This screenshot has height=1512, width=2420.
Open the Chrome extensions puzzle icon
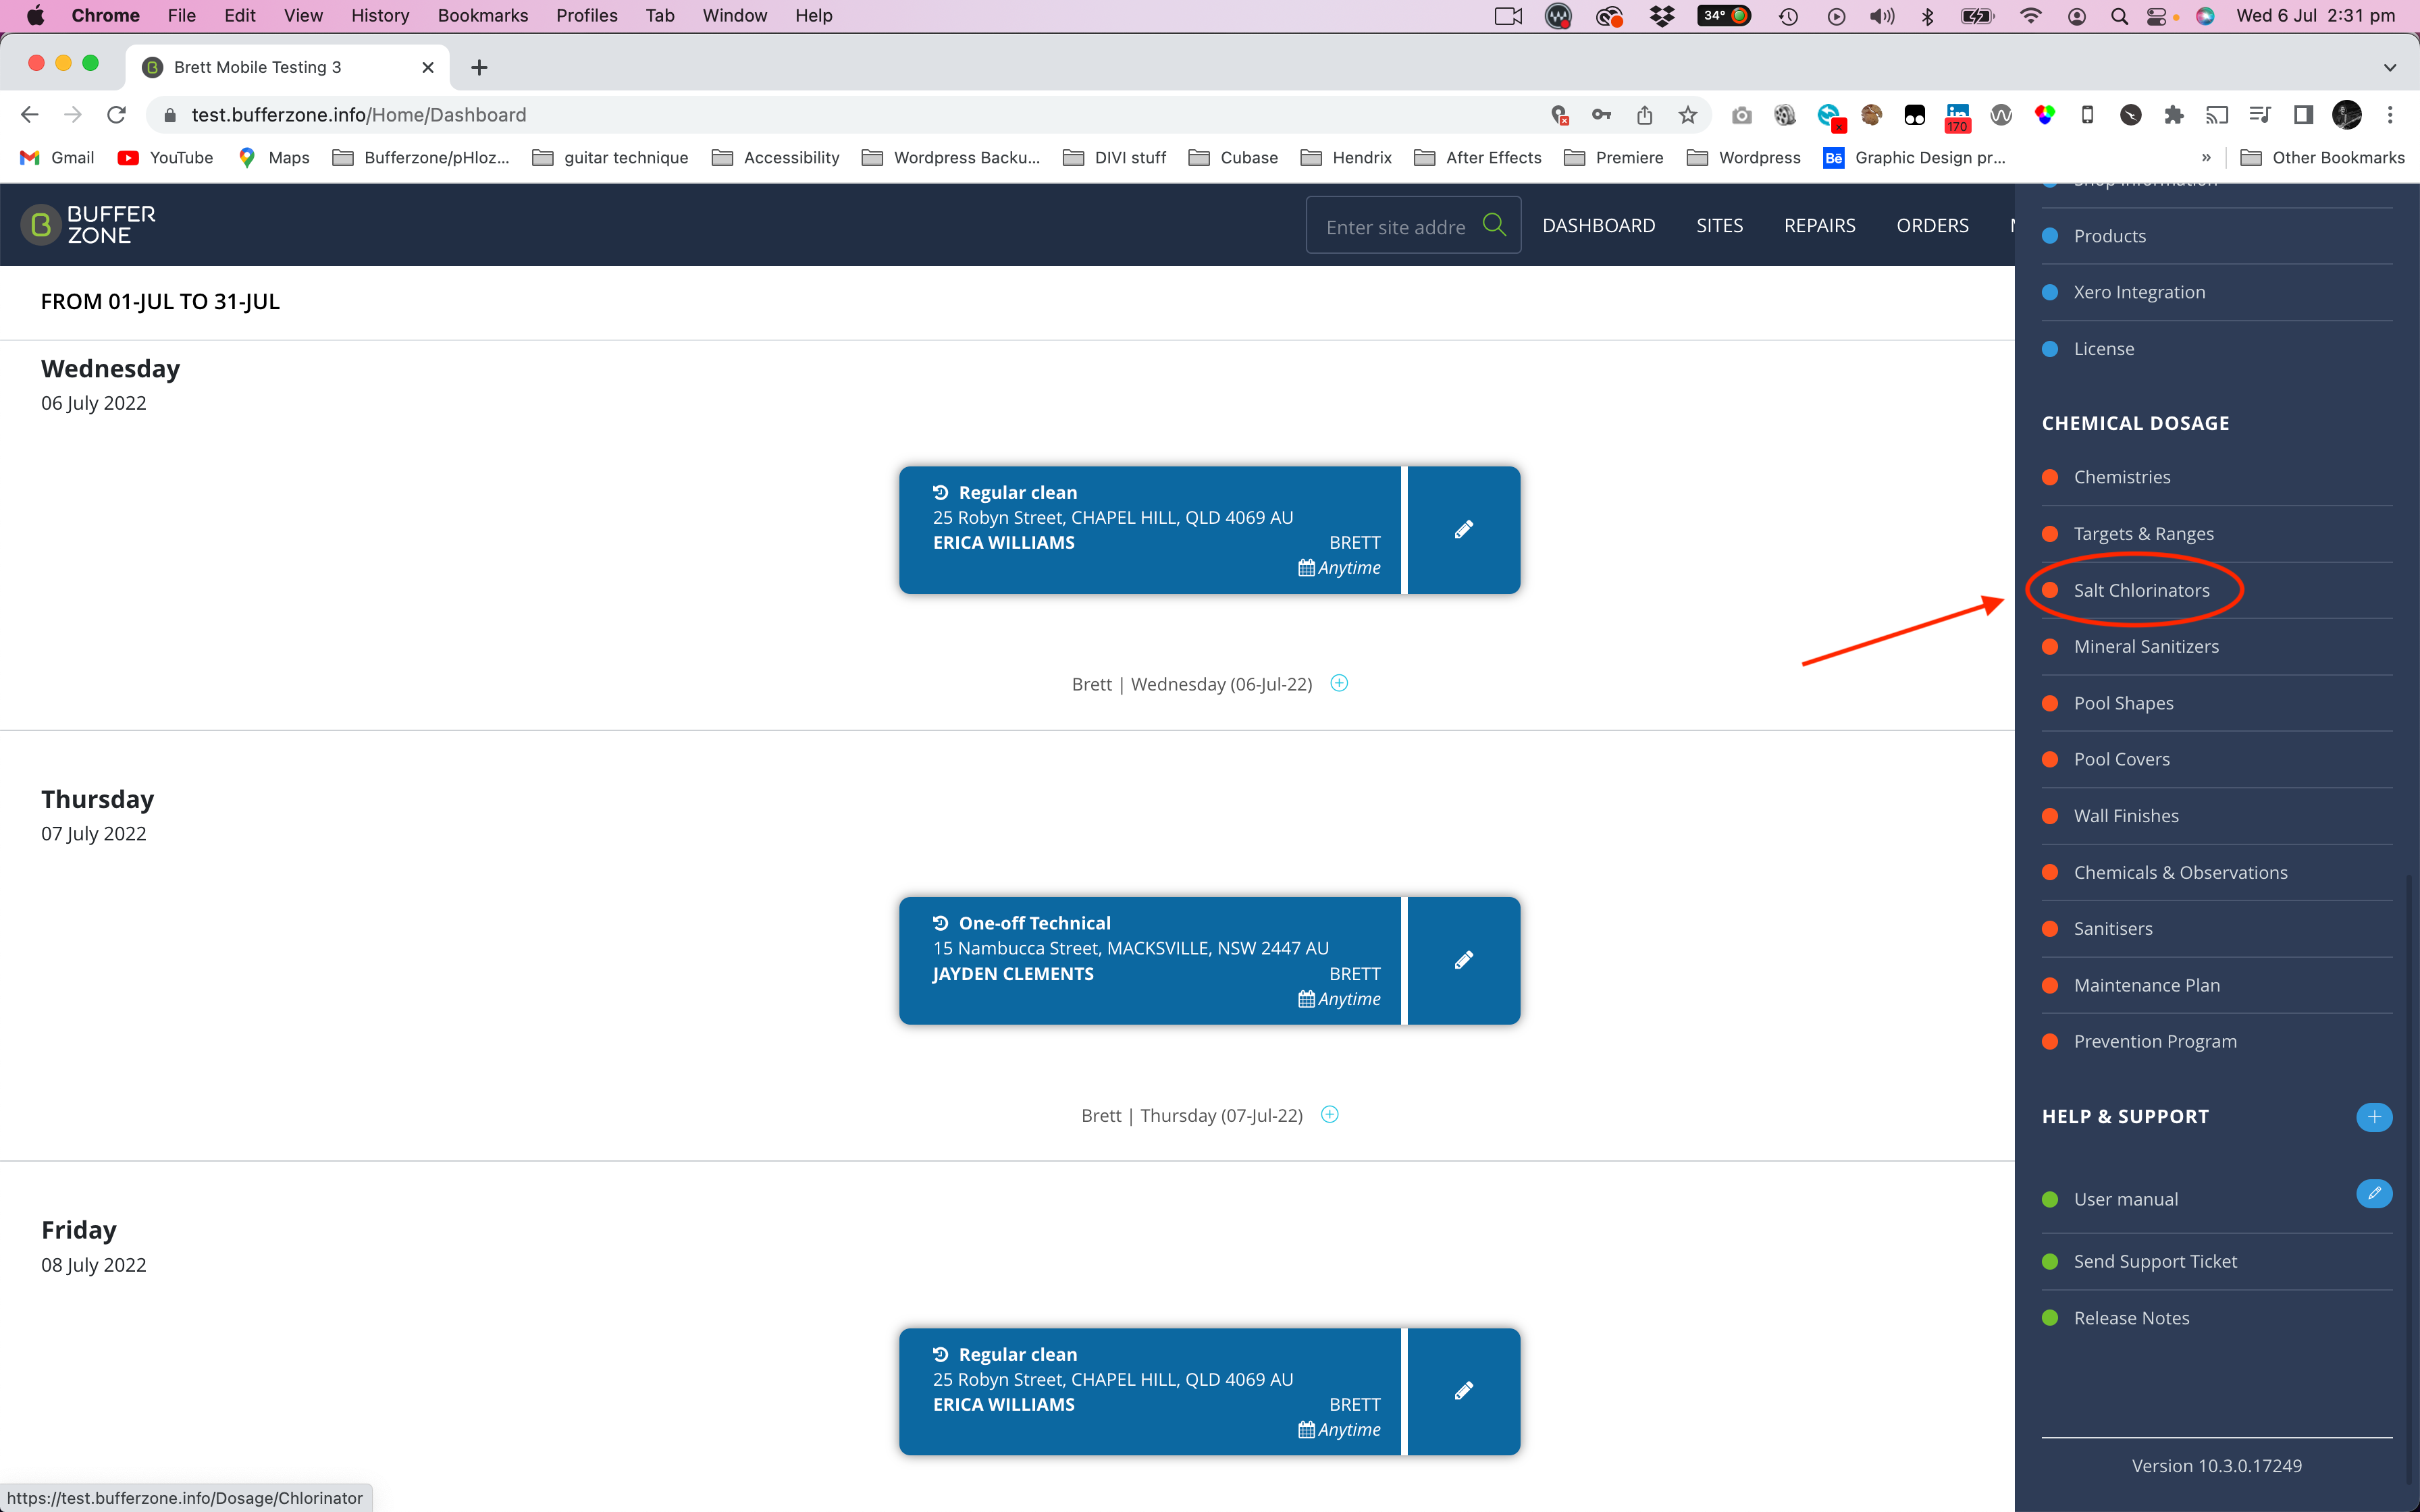pyautogui.click(x=2173, y=115)
